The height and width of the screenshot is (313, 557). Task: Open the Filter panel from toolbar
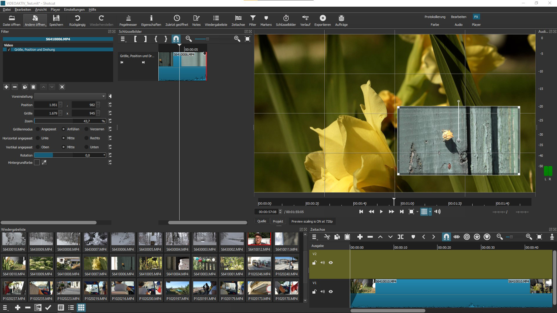[x=253, y=20]
